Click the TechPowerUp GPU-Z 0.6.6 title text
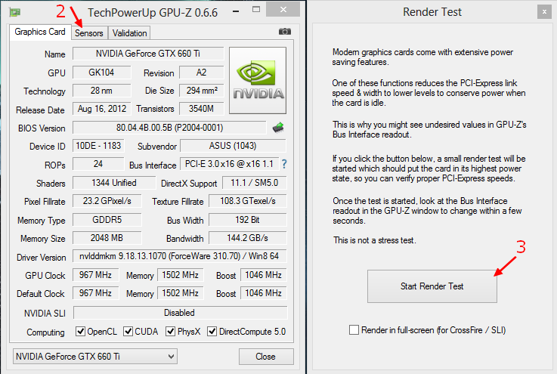 (x=153, y=13)
